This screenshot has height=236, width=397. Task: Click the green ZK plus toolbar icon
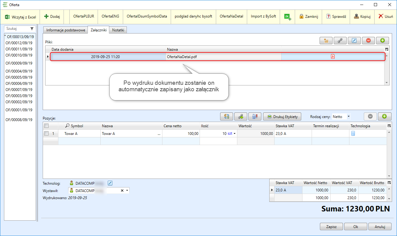[x=287, y=17]
